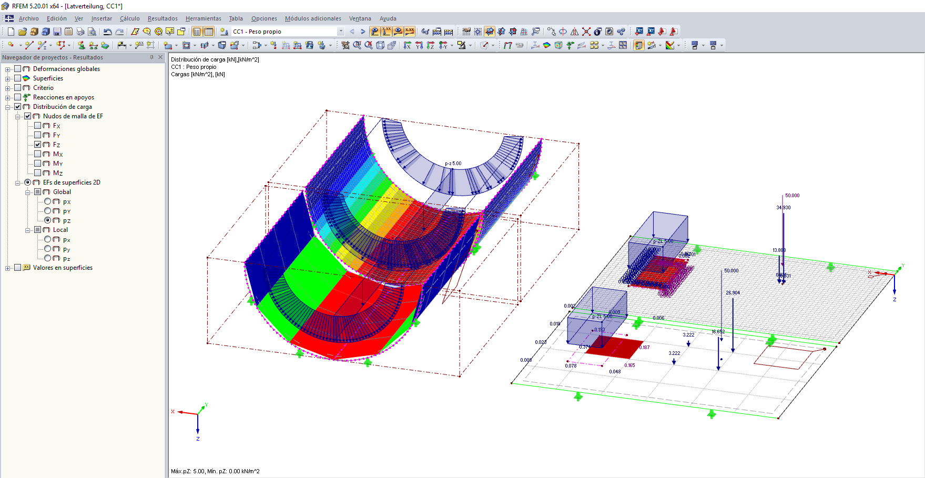Enable the Superficies results checkbox
The image size is (925, 478).
[x=18, y=78]
